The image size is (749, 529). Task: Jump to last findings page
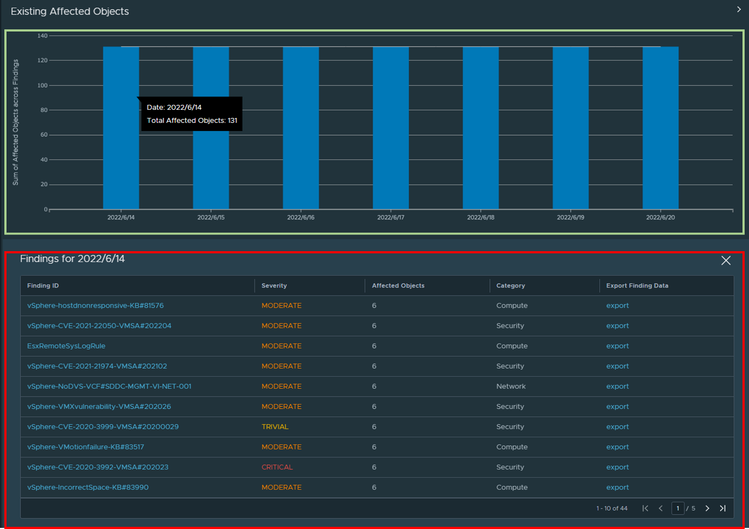click(723, 508)
